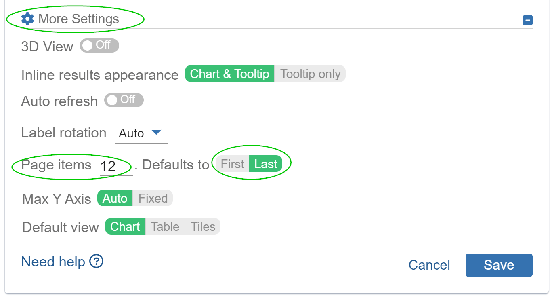Save the settings
The width and height of the screenshot is (552, 300).
(x=499, y=265)
